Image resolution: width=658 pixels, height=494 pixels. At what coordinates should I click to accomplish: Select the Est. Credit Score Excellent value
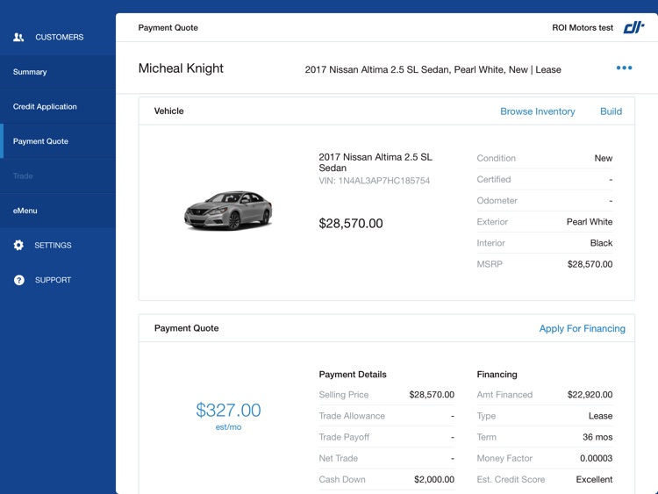(x=593, y=480)
